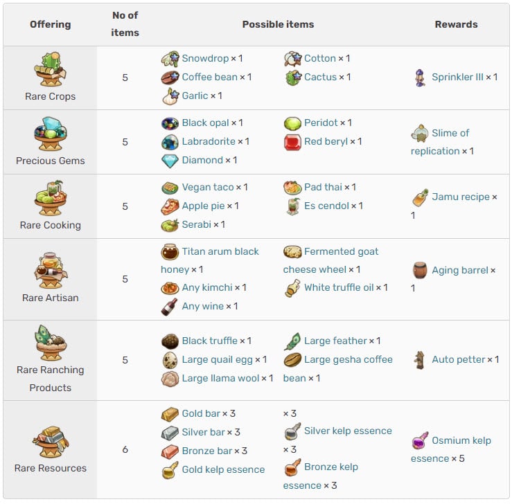Follow the Osmium kelp essence link
The image size is (512, 504).
tap(450, 449)
